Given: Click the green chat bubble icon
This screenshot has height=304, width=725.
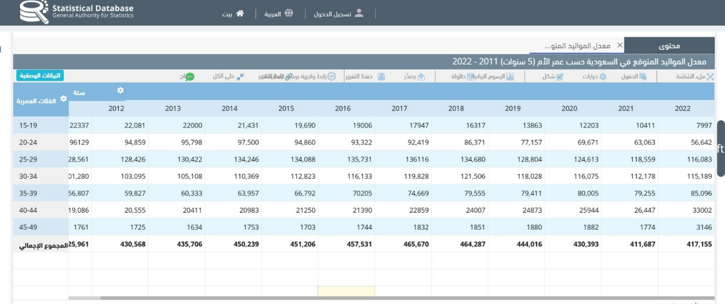Looking at the screenshot, I should [x=190, y=76].
